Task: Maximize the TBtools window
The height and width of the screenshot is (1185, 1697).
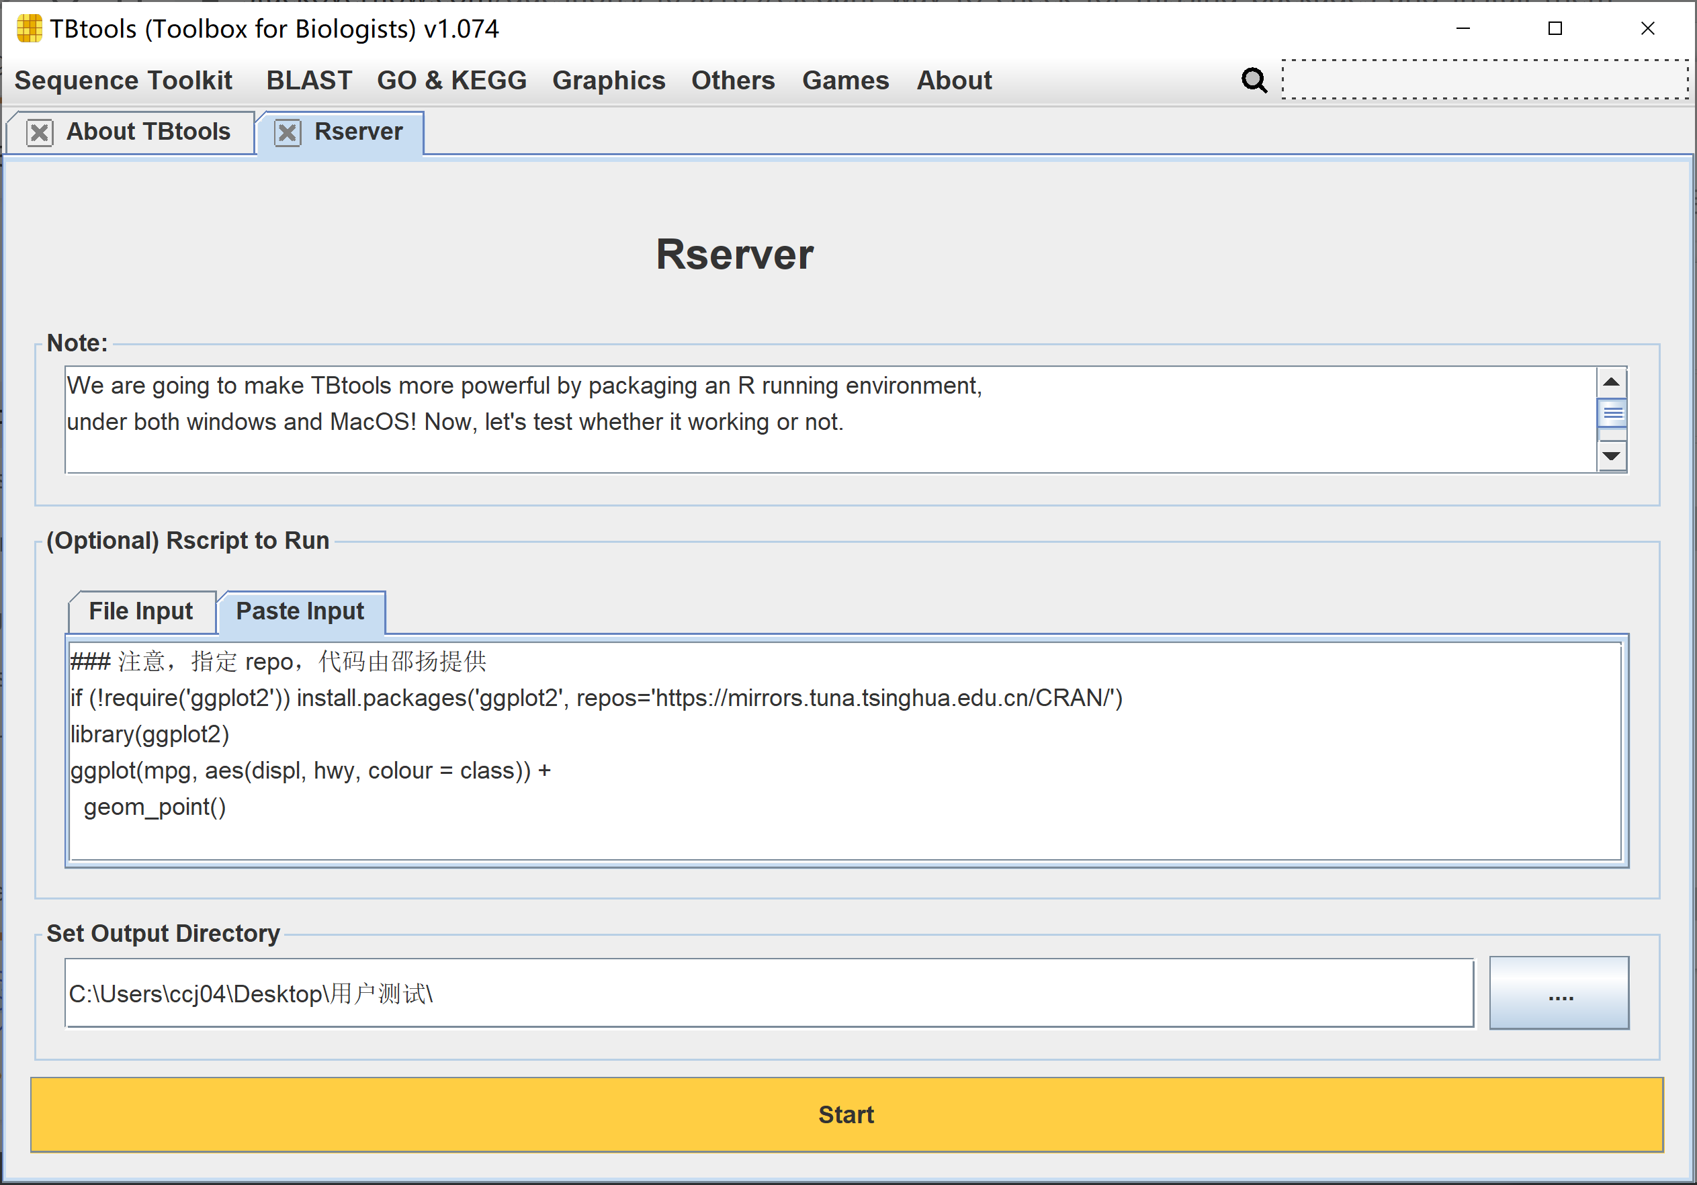Action: [x=1555, y=29]
